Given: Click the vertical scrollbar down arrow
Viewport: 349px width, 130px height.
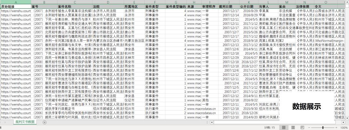Looking at the screenshot, I should coord(347,118).
